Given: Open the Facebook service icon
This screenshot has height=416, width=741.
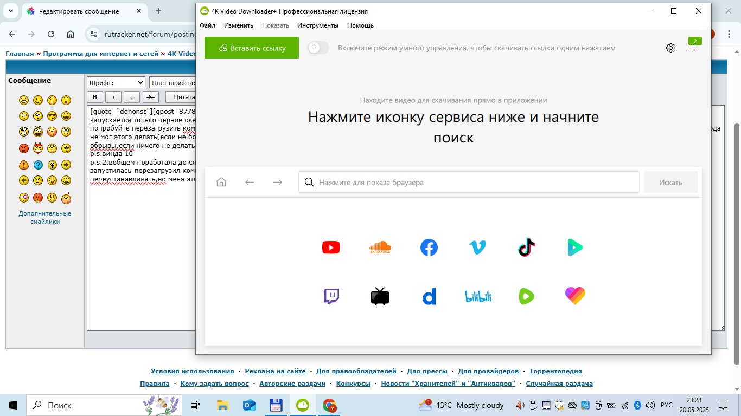Looking at the screenshot, I should [429, 248].
